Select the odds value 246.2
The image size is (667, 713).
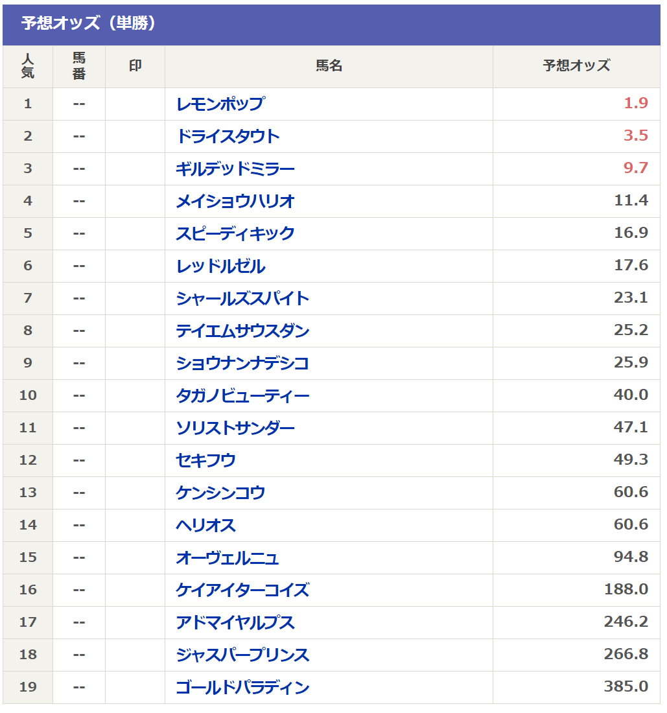pos(626,622)
